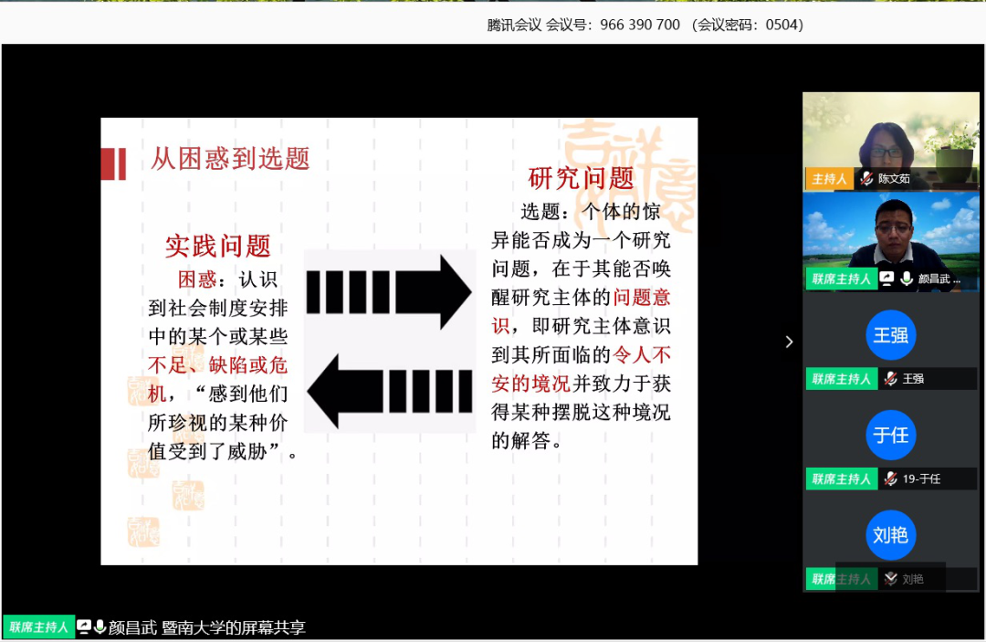Screen dimensions: 986x642
Task: Click 陈文茹's muted microphone icon
Action: point(866,179)
